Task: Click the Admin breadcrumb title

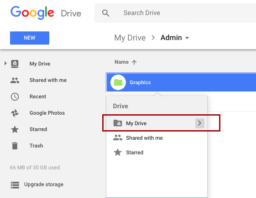Action: click(x=171, y=38)
